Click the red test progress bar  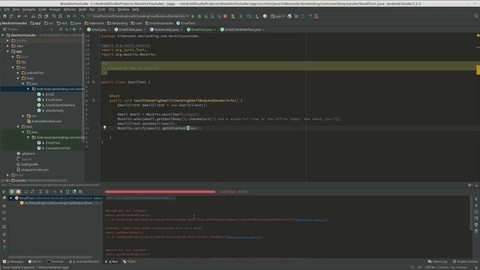(160, 192)
